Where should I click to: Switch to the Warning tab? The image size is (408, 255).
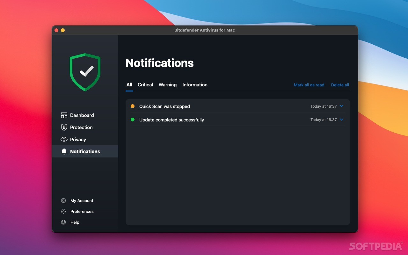168,85
